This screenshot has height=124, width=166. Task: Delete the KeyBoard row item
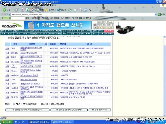pos(7,75)
